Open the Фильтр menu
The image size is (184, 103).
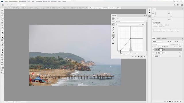pos(45,2)
